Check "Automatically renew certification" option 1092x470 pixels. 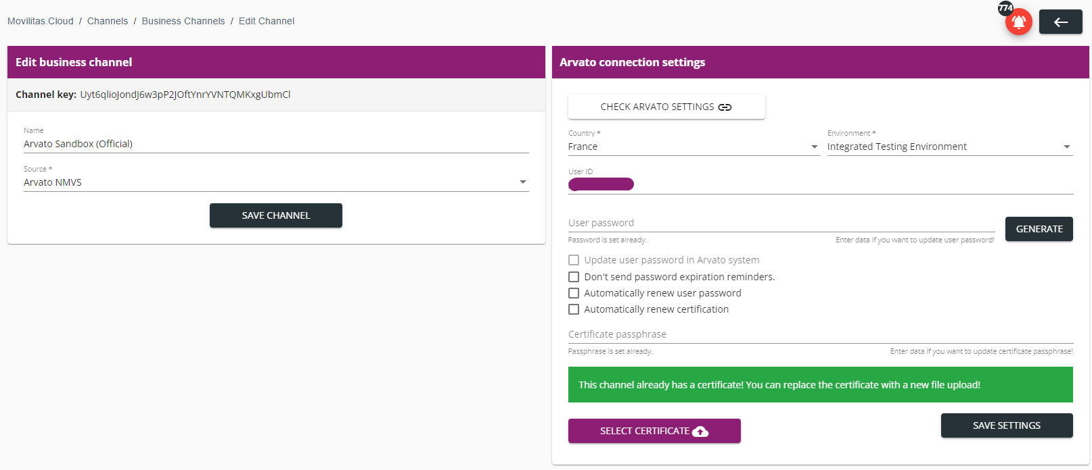(574, 309)
